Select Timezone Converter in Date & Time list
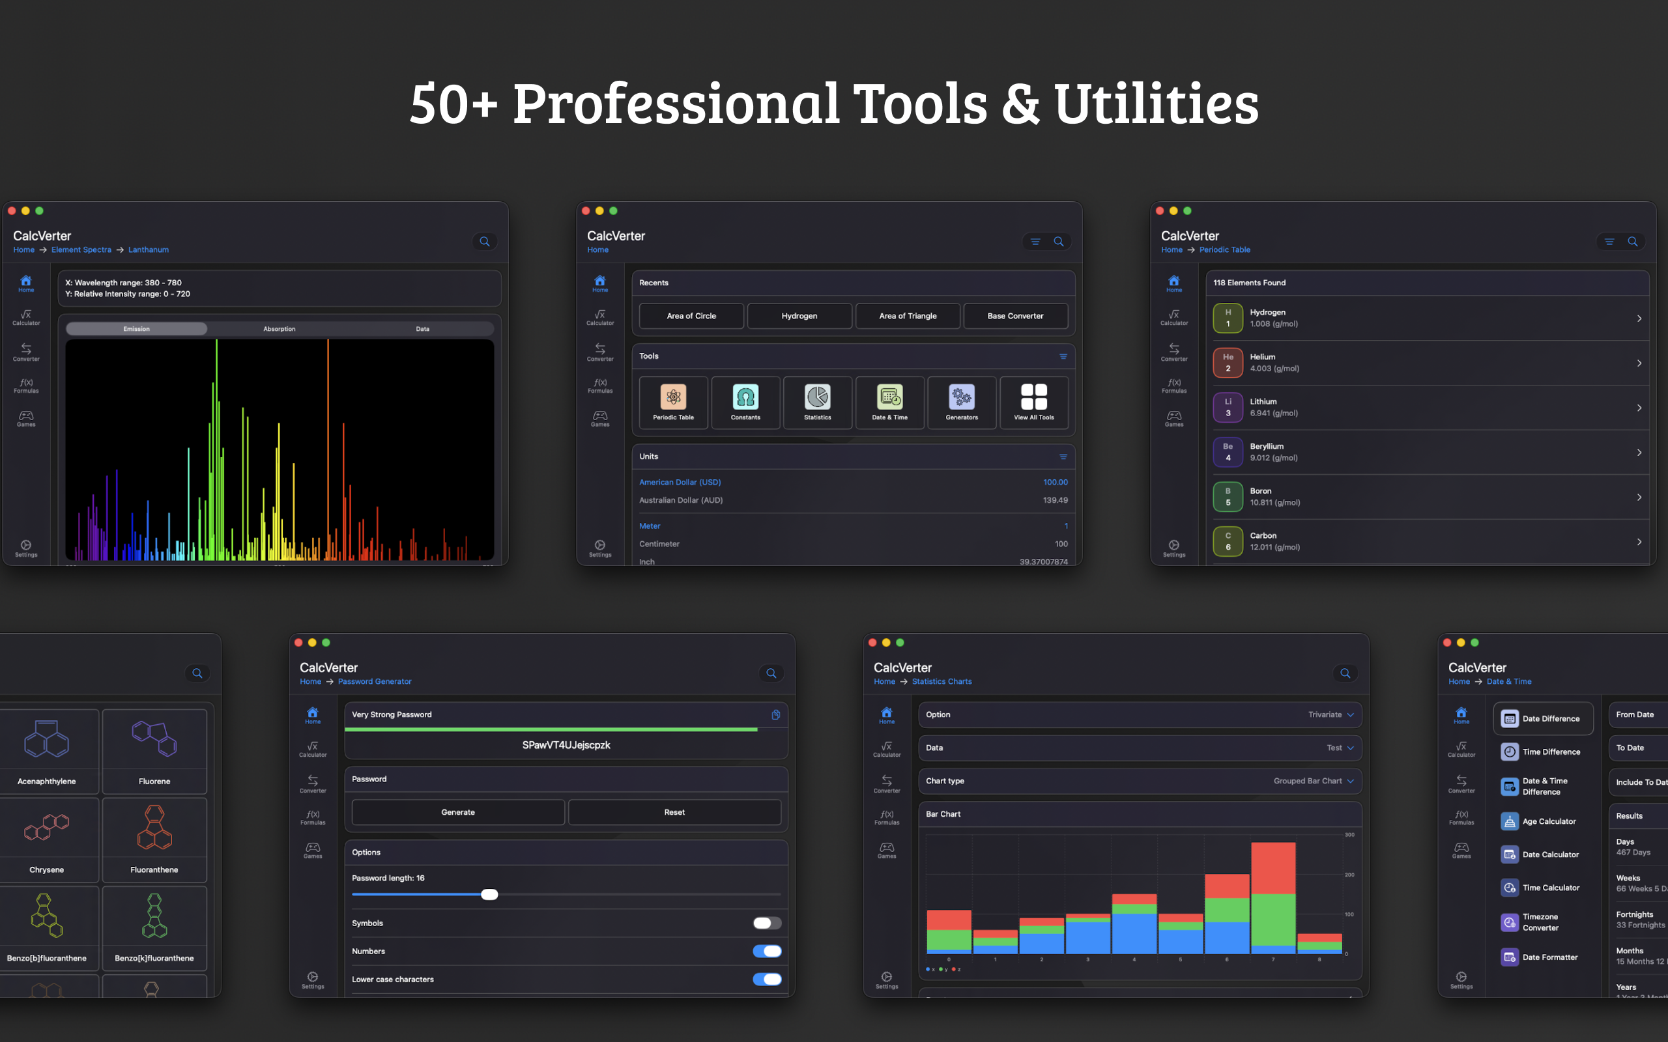Viewport: 1668px width, 1042px height. [x=1544, y=922]
